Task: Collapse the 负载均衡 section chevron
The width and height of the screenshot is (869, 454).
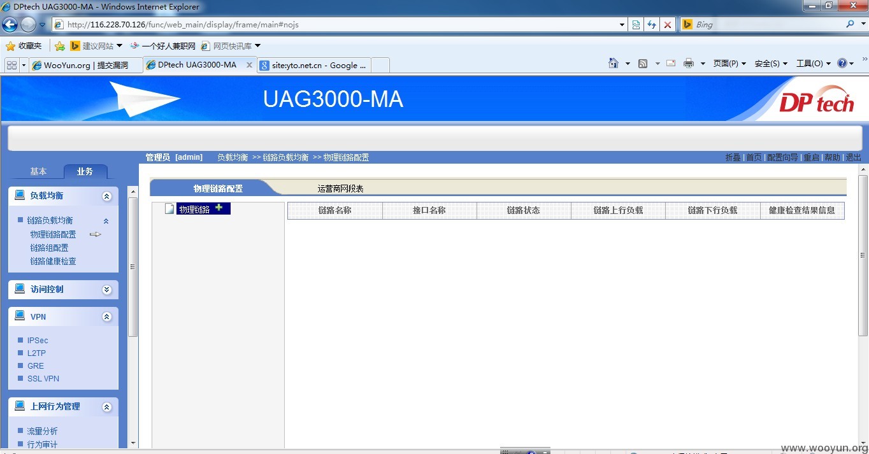Action: coord(106,196)
